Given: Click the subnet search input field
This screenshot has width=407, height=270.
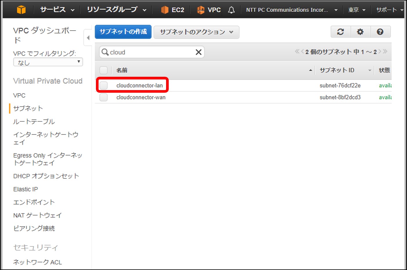Looking at the screenshot, I should (x=152, y=52).
